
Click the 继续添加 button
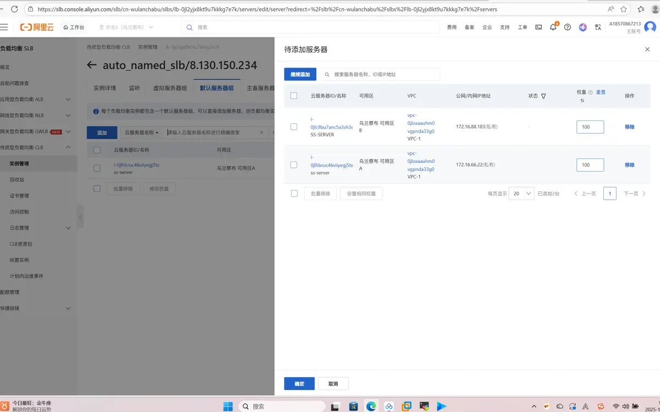(x=300, y=74)
